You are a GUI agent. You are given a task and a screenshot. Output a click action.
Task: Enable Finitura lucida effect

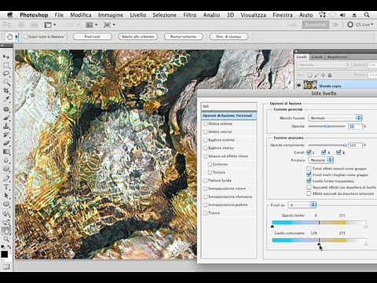[206, 181]
